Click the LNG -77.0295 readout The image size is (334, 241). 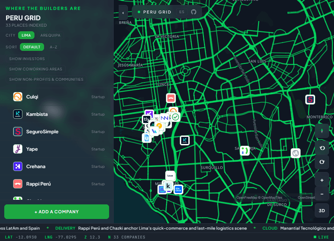pyautogui.click(x=60, y=237)
